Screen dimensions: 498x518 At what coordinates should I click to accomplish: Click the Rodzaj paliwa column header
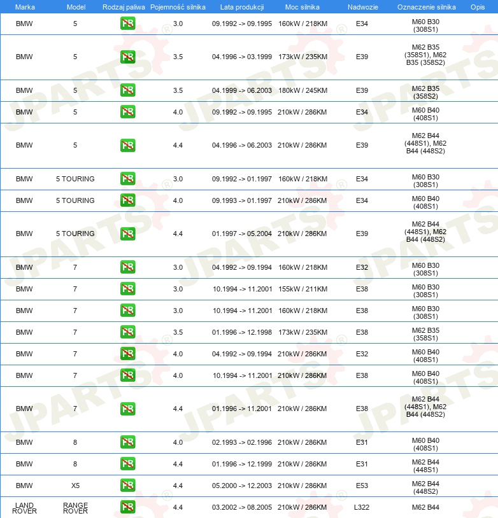(124, 7)
